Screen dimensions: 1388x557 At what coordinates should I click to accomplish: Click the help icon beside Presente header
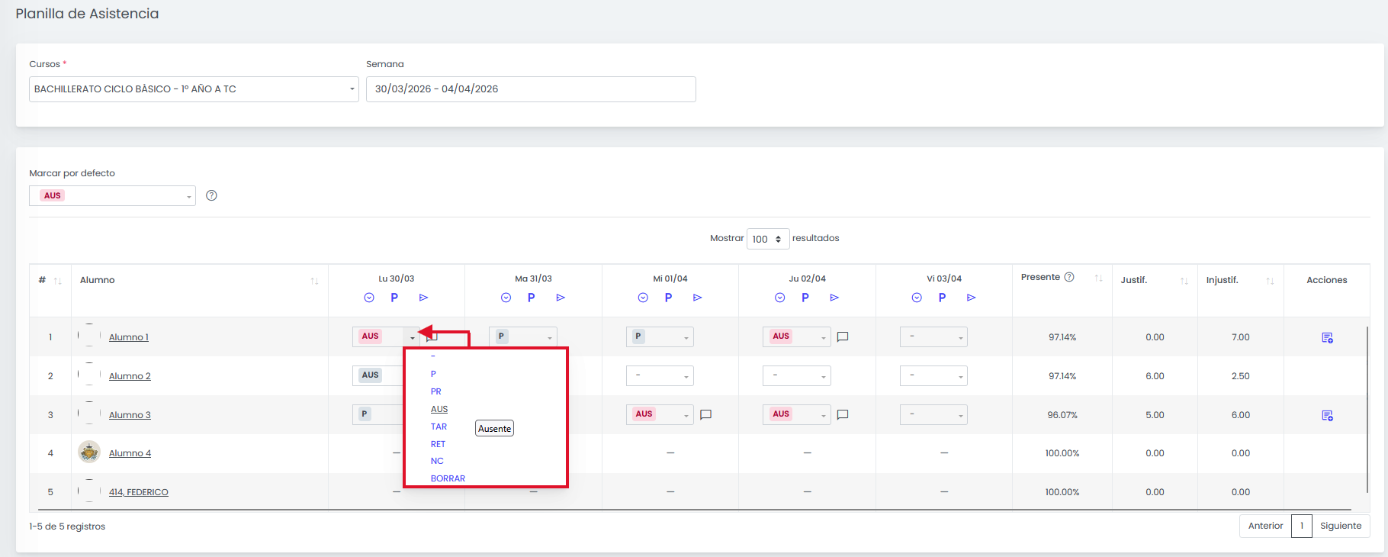coord(1069,277)
